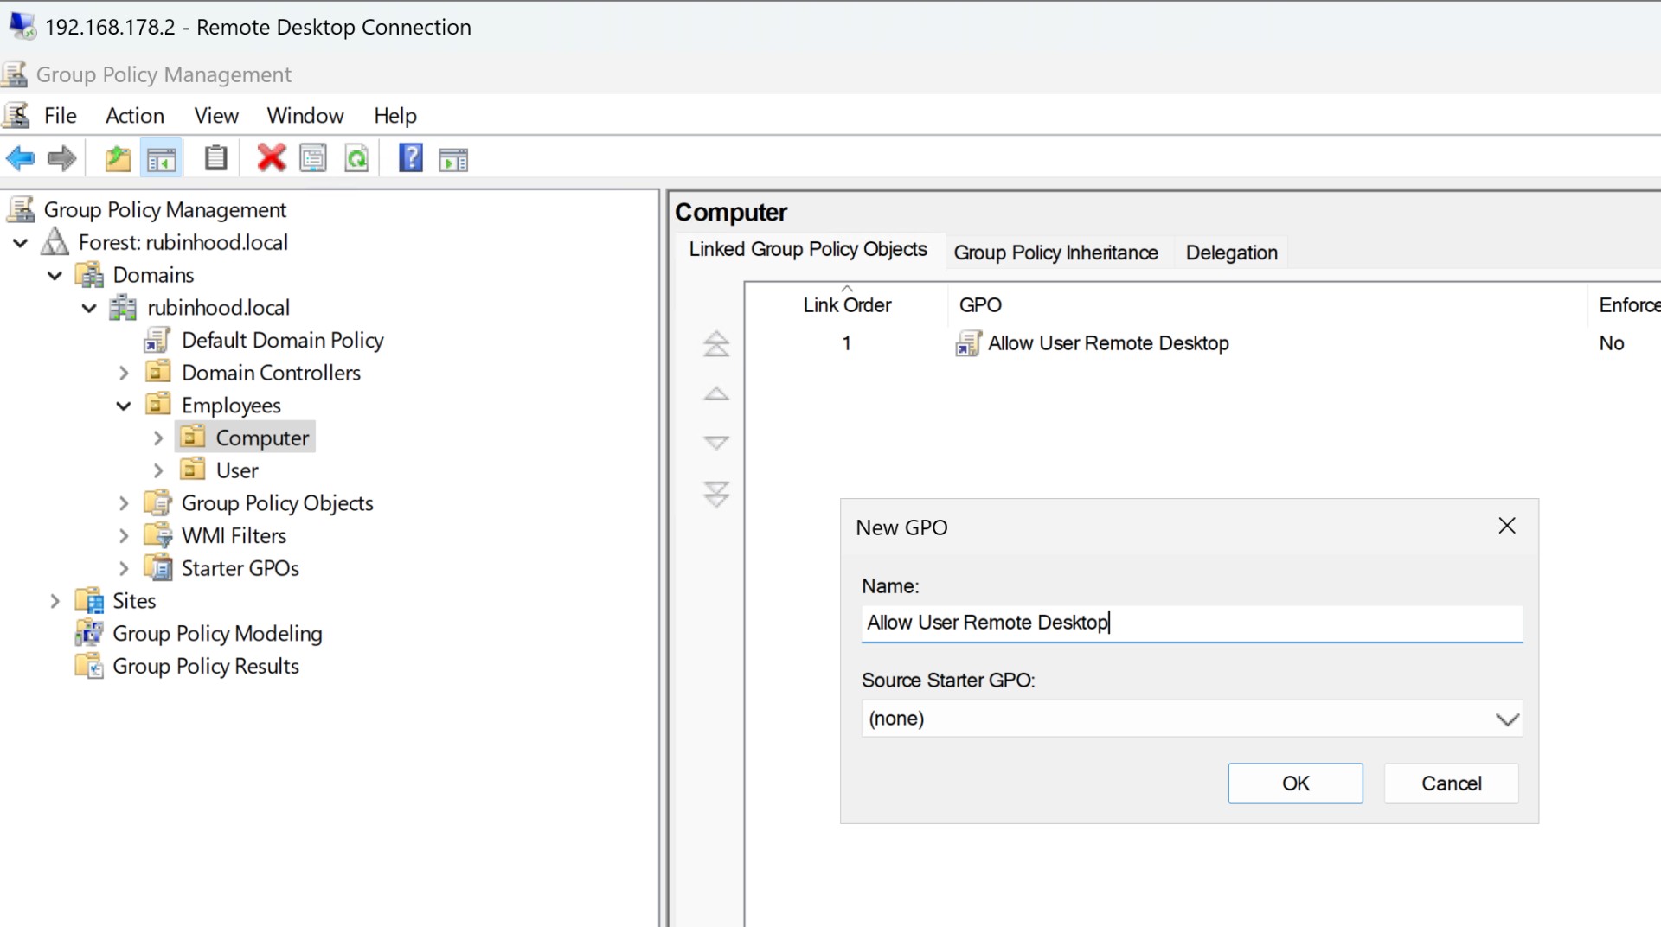
Task: Expand the Group Policy Objects node
Action: point(124,503)
